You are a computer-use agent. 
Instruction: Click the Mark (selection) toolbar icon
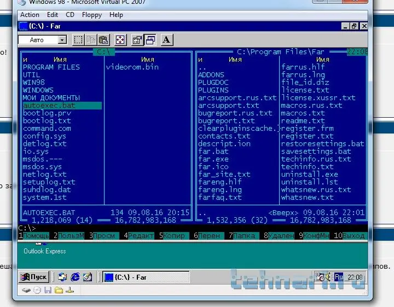coord(78,40)
